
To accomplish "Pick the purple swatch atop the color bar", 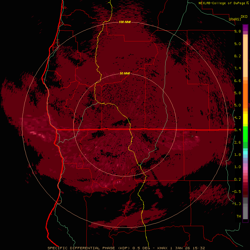I will click(245, 28).
